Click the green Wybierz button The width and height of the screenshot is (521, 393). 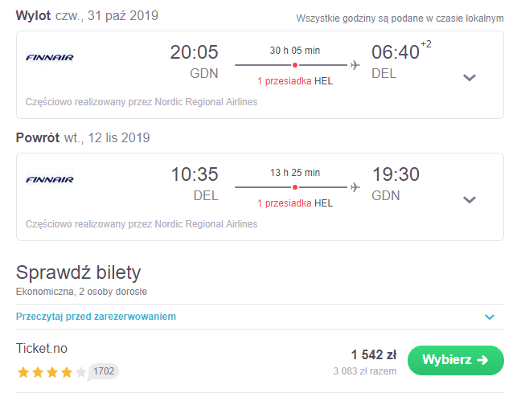click(456, 360)
